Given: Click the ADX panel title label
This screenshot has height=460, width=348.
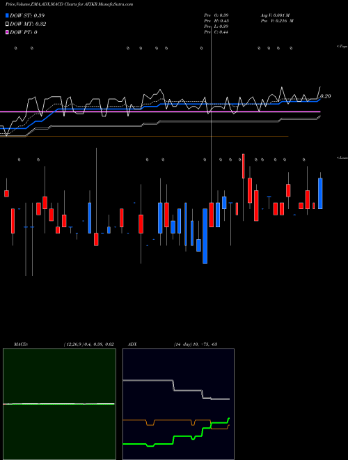Looking at the screenshot, I should (132, 344).
